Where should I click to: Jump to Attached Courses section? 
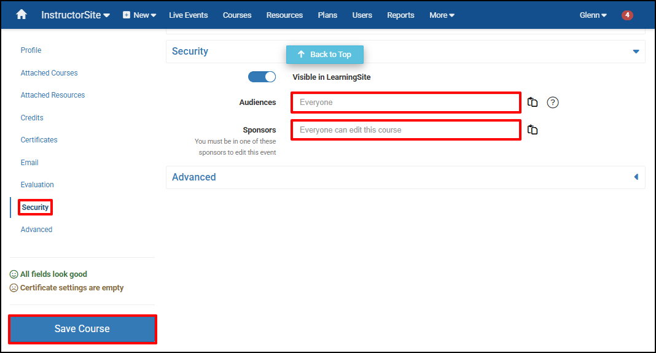point(49,73)
